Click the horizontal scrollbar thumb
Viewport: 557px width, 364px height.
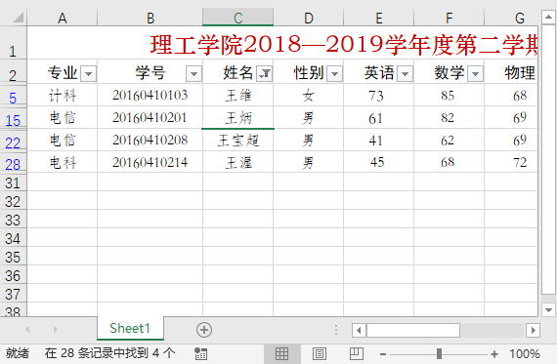pyautogui.click(x=413, y=330)
